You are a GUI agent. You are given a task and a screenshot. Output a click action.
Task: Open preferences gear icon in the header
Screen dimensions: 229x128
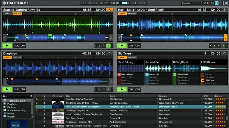tap(208, 3)
